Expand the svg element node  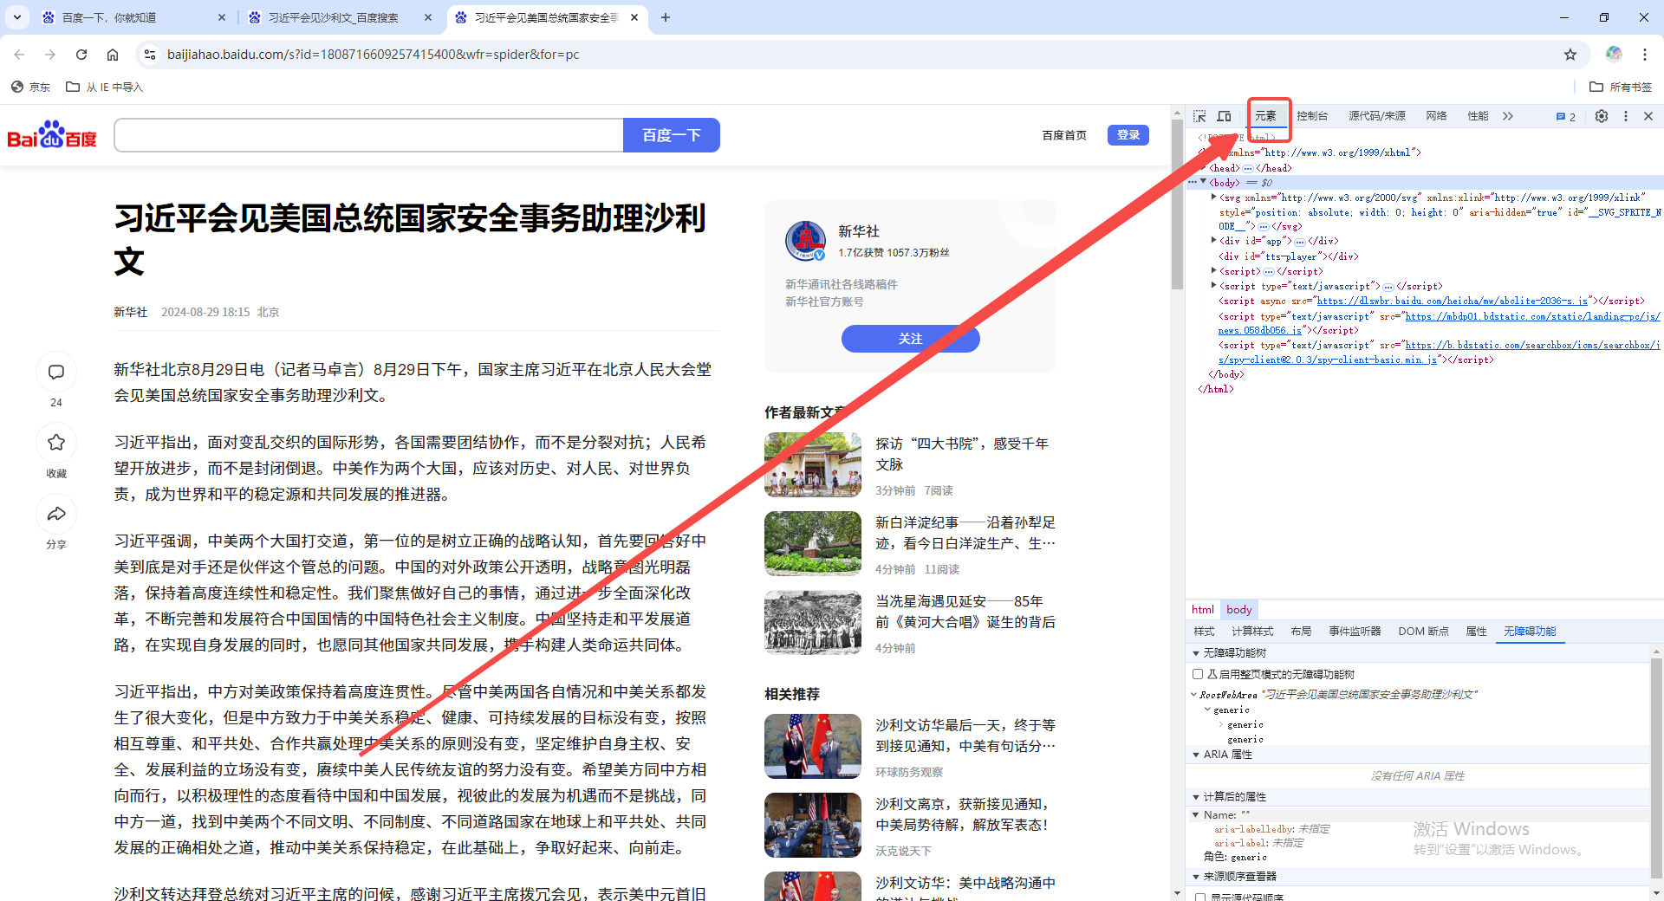[x=1213, y=197]
